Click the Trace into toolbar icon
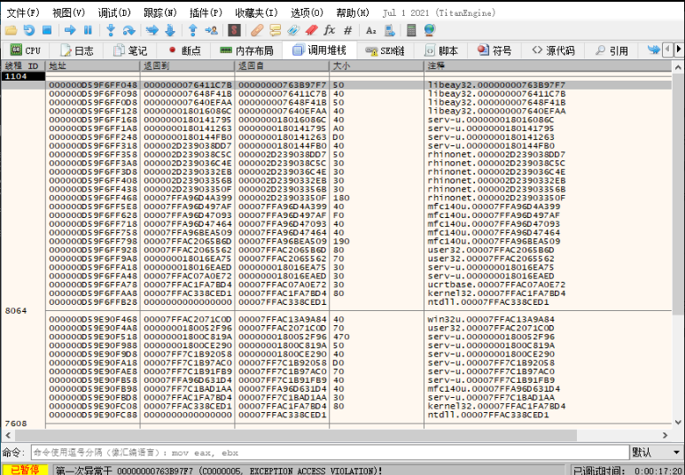 [x=152, y=30]
